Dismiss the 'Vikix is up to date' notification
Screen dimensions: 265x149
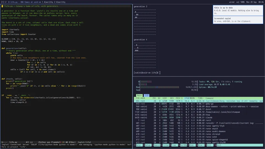coord(238,10)
